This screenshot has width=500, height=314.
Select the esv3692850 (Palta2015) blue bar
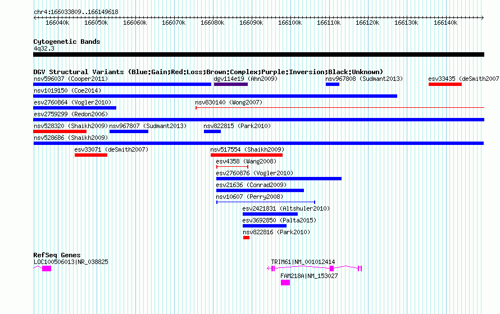[265, 226]
